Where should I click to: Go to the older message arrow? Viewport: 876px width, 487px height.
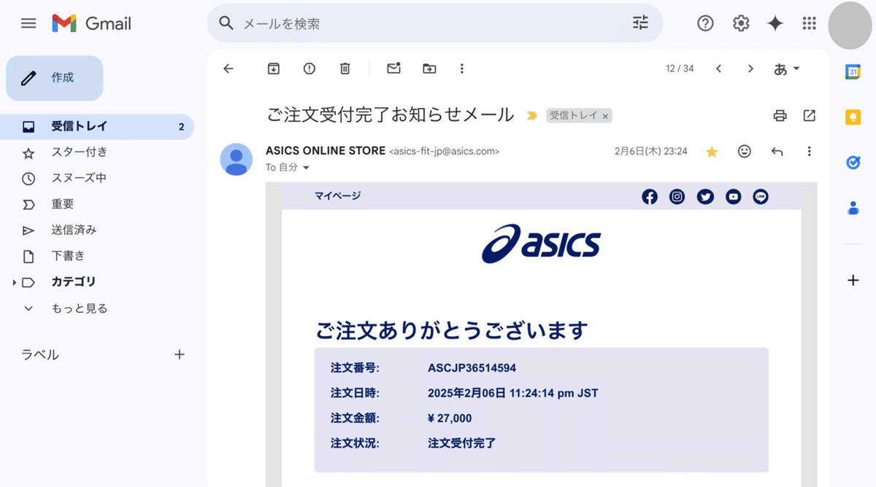coord(750,69)
